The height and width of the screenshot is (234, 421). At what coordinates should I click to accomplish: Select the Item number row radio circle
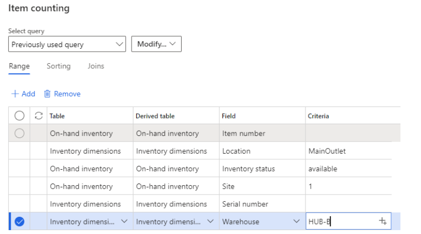[19, 133]
